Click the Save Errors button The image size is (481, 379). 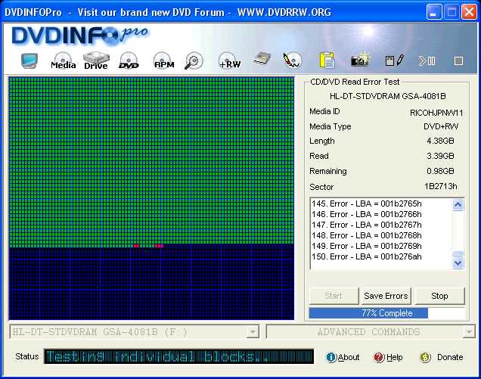[386, 296]
